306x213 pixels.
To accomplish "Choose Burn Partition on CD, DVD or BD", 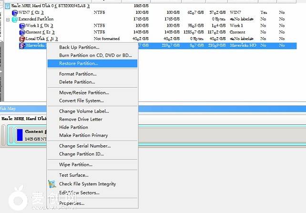I will [95, 55].
